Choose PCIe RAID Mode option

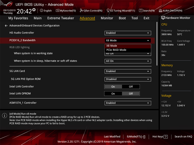[128, 50]
